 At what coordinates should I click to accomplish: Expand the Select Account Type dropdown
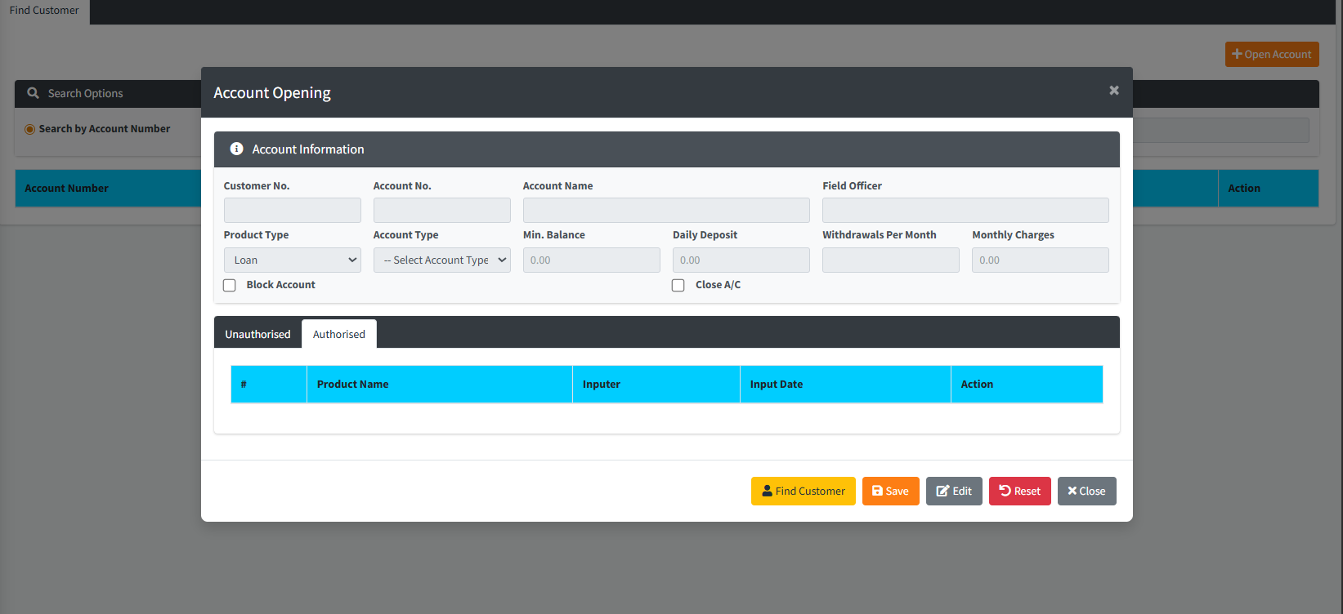point(441,260)
